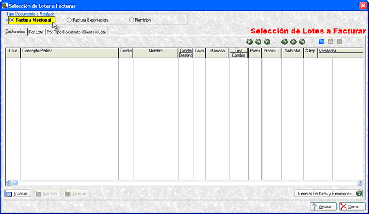Click the Cliente Destino column header
Viewport: 369px width, 214px height.
186,53
